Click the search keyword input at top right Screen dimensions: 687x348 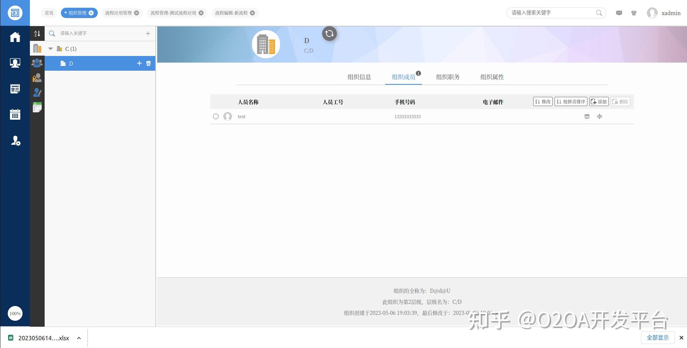tap(550, 13)
